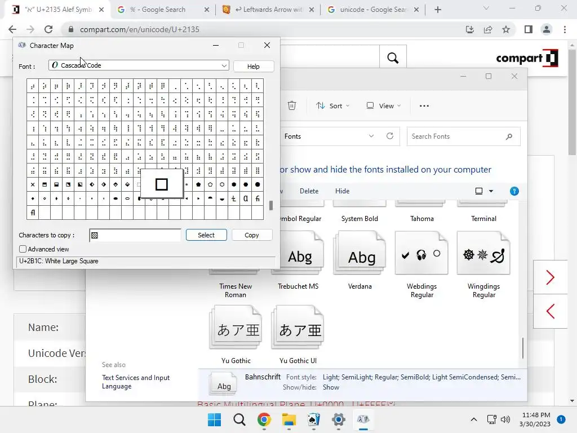Open the Chrome profile avatar

tap(547, 29)
